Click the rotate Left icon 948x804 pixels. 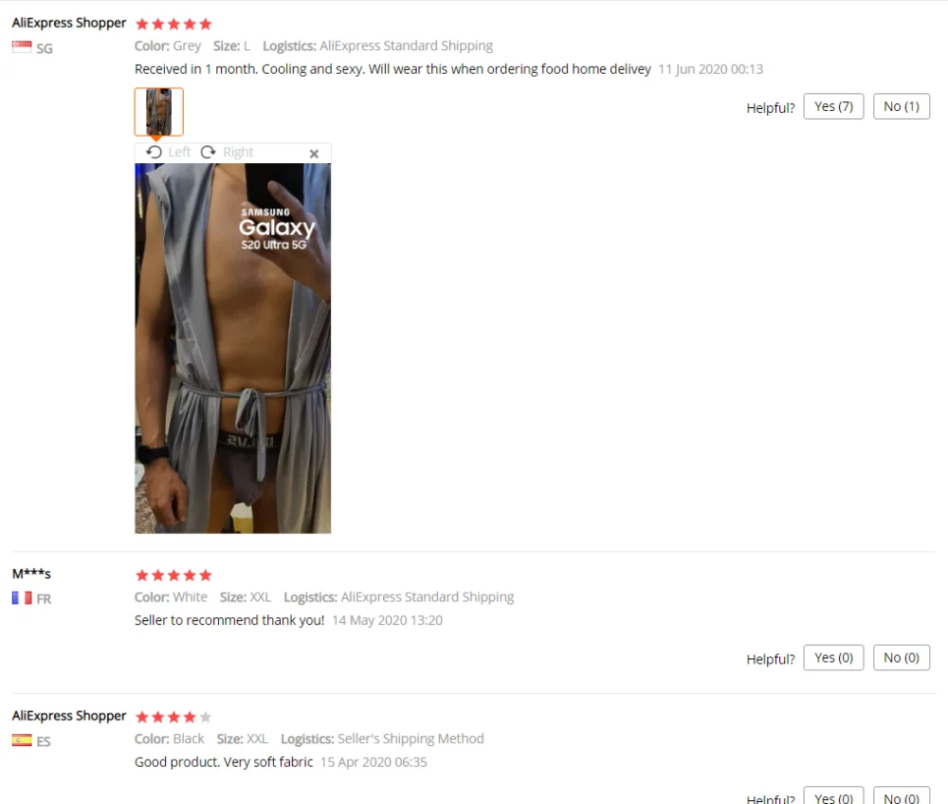[x=155, y=153]
